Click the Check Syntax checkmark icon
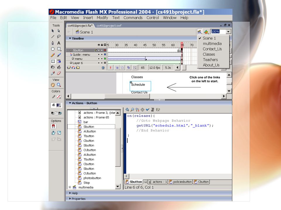This screenshot has width=281, height=210. [148, 109]
